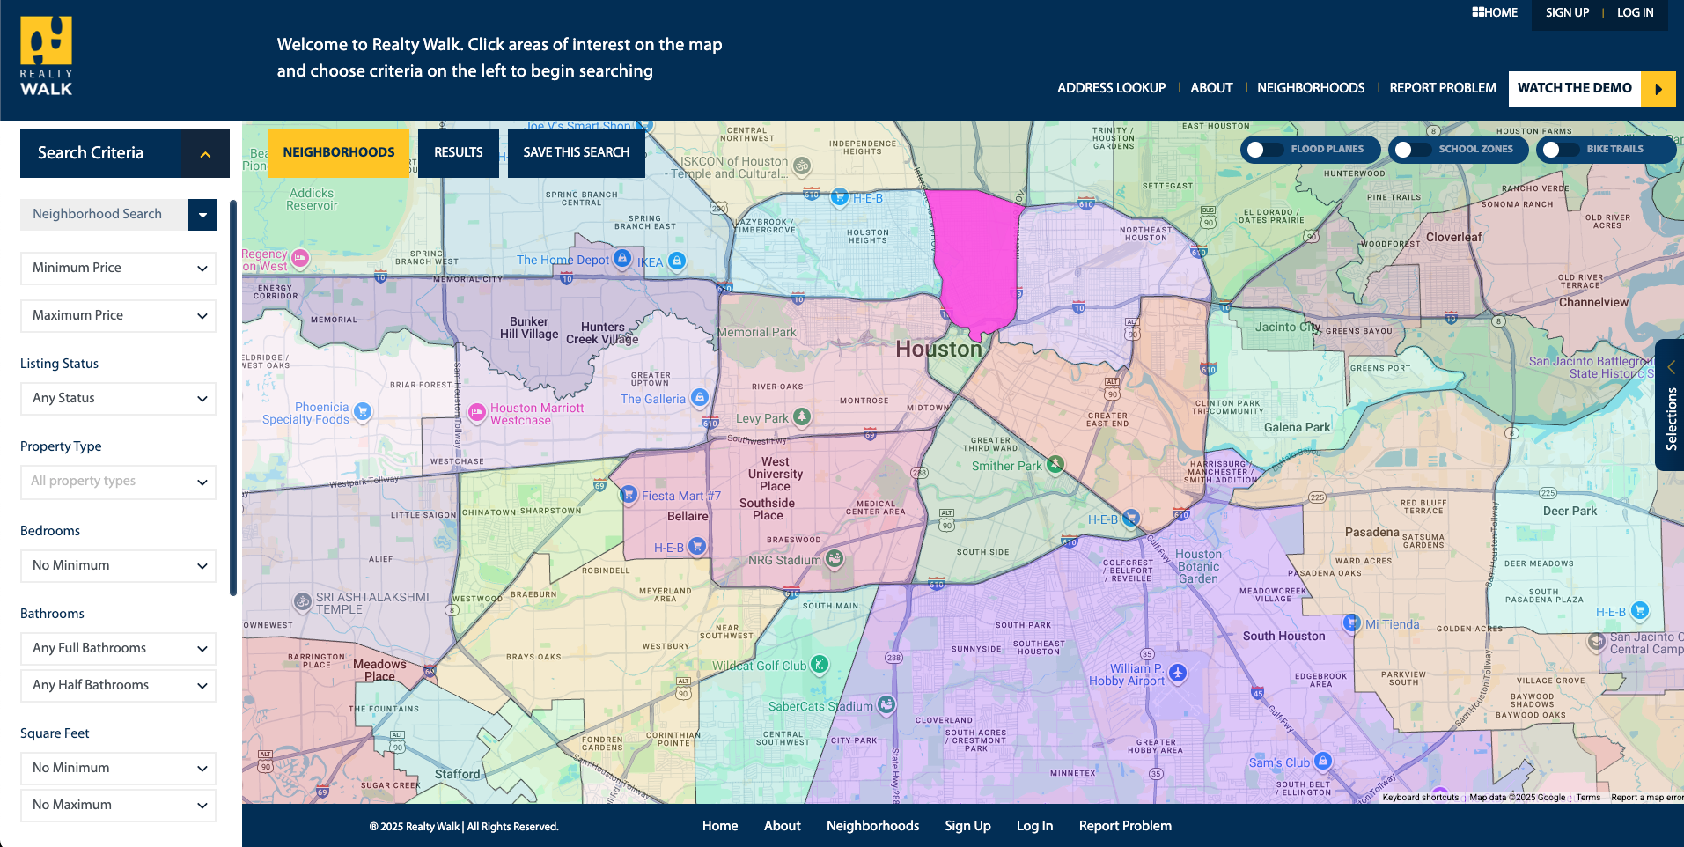Collapse the Search Criteria panel
The height and width of the screenshot is (847, 1684).
(x=205, y=154)
